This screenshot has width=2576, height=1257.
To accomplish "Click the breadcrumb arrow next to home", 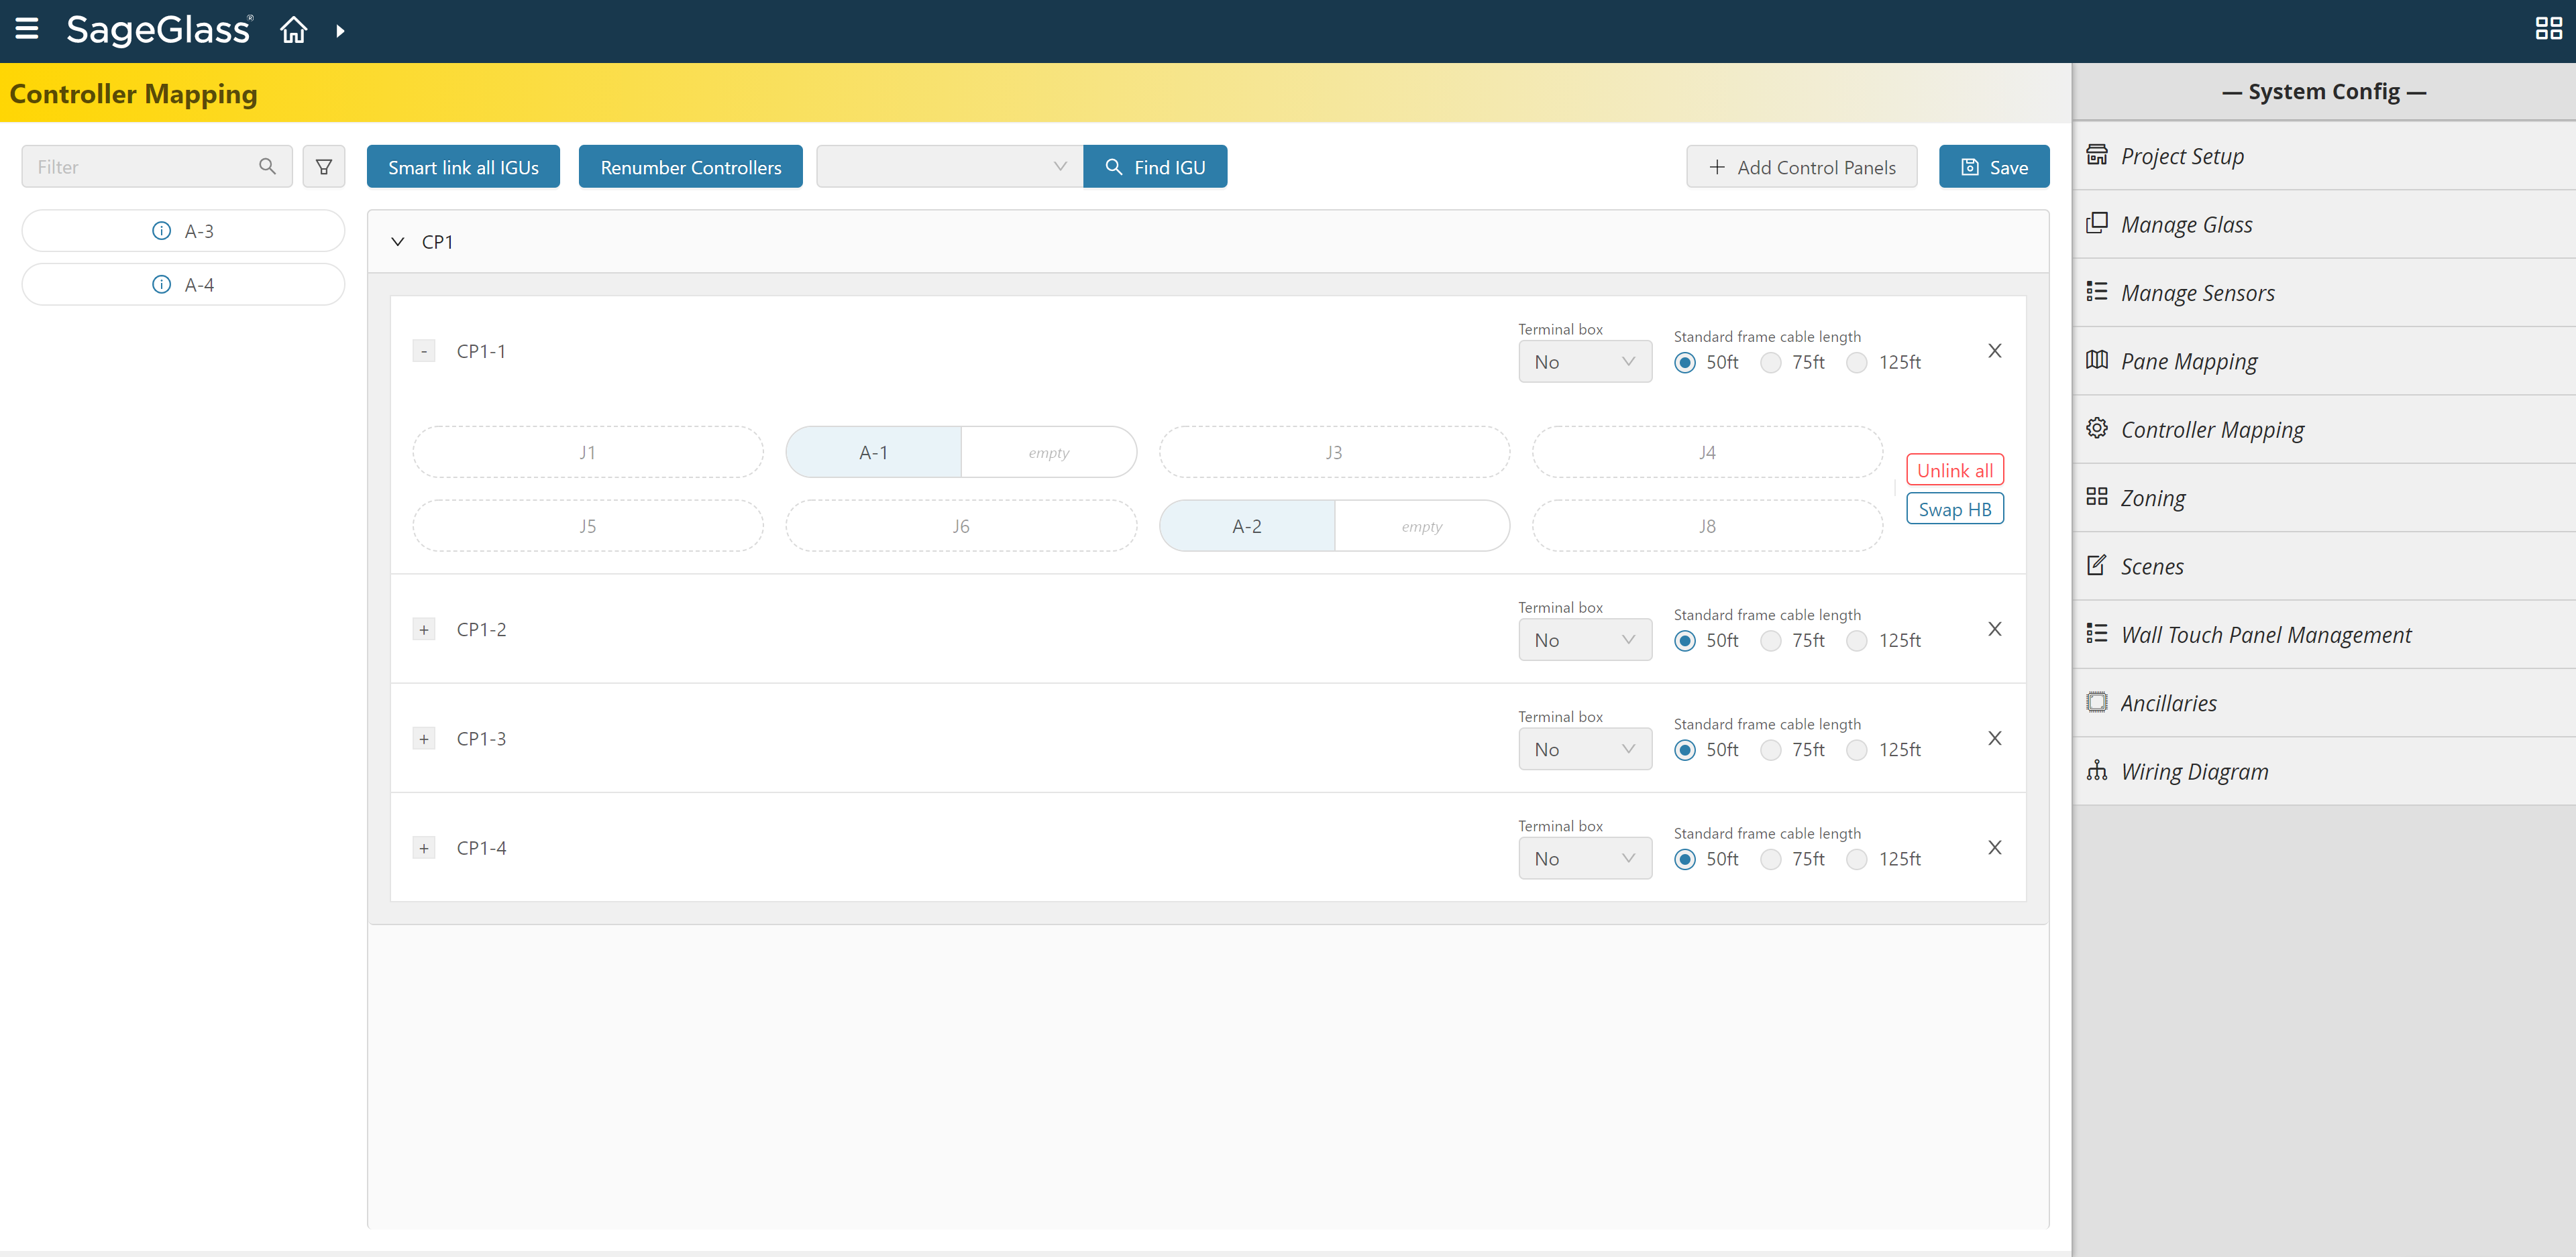I will [x=340, y=31].
